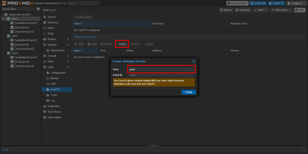Select node pve3 in server tree
This screenshot has height=154, width=308.
pyautogui.click(x=15, y=53)
